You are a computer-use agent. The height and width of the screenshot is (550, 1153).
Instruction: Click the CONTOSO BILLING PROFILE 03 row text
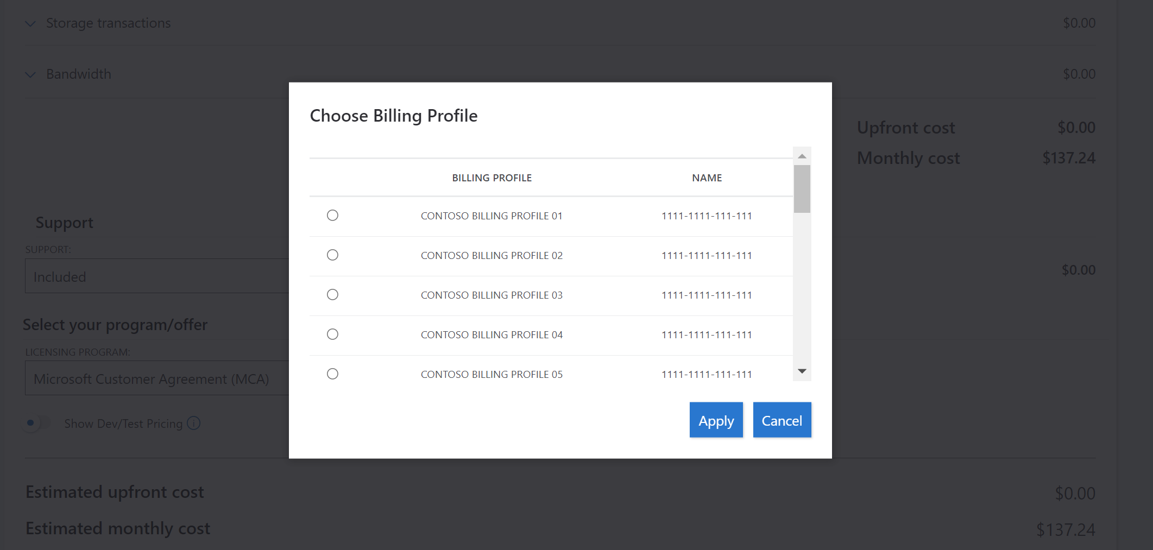click(492, 295)
